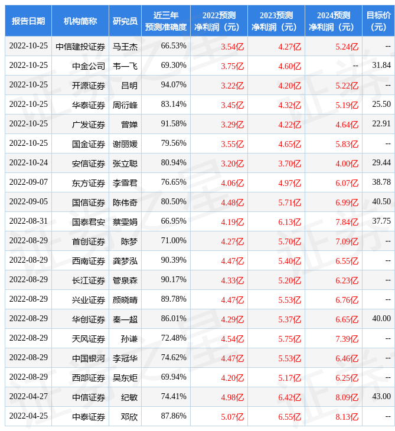The width and height of the screenshot is (395, 431).
Task: Click accuracy value 91.58%
Action: pos(174,124)
